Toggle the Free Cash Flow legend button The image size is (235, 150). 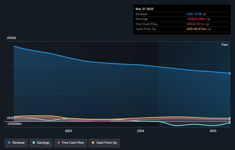coord(71,143)
